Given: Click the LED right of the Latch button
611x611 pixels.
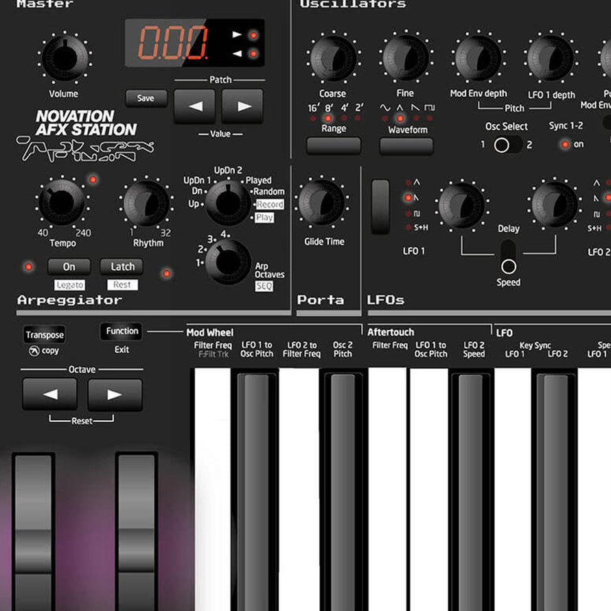Looking at the screenshot, I should click(167, 273).
